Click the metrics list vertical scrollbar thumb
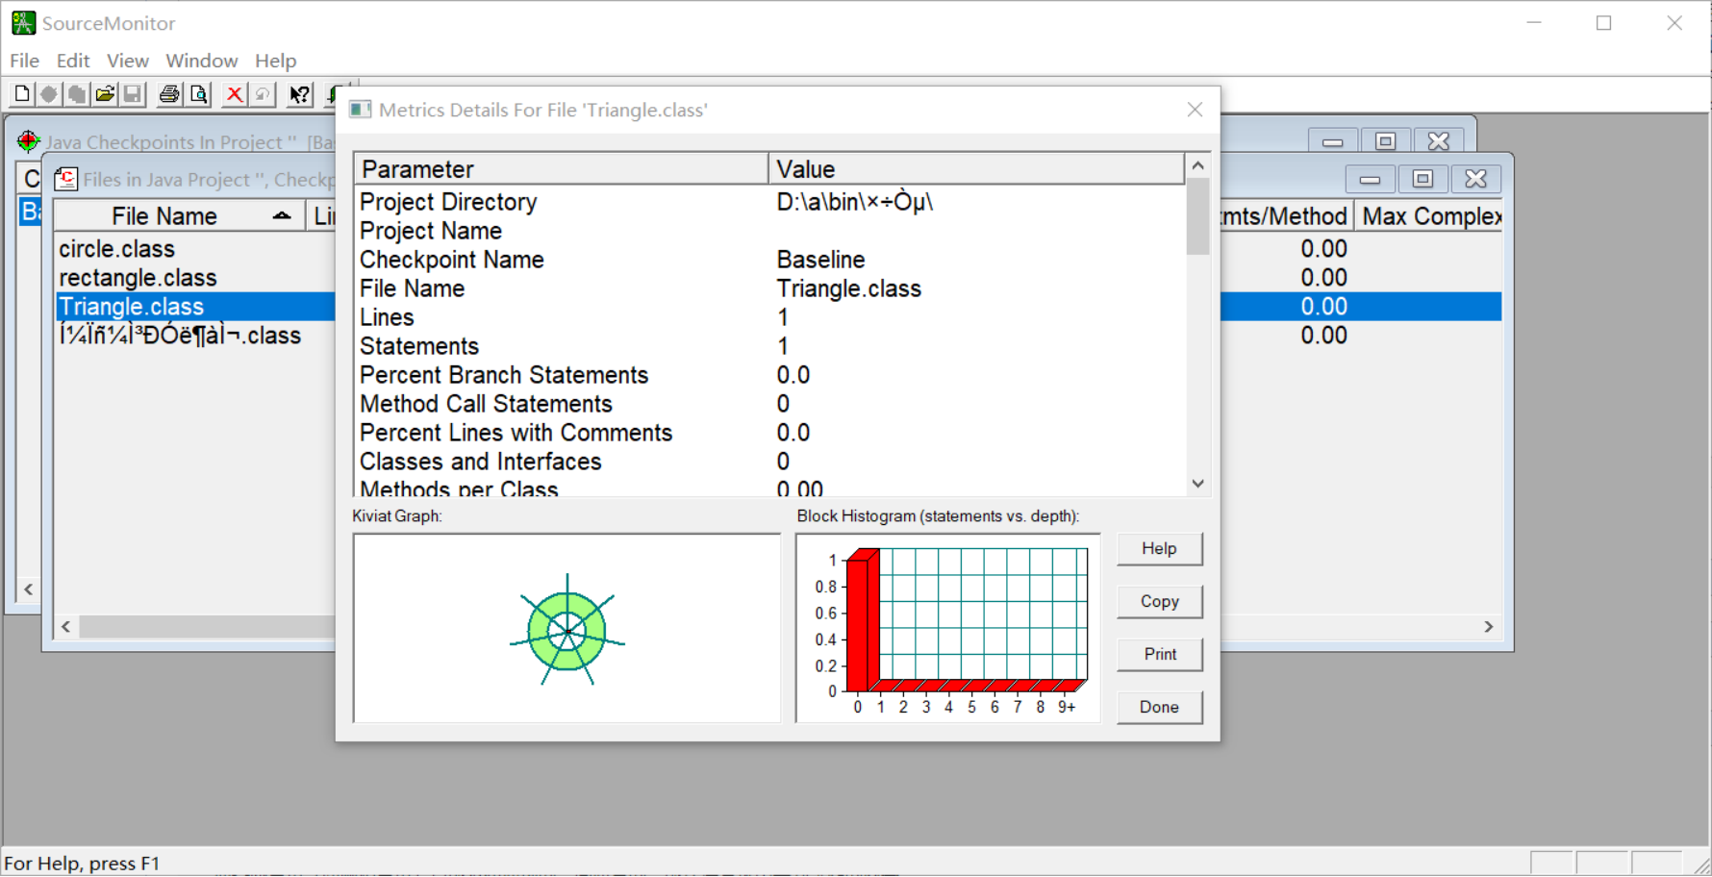 [1197, 216]
